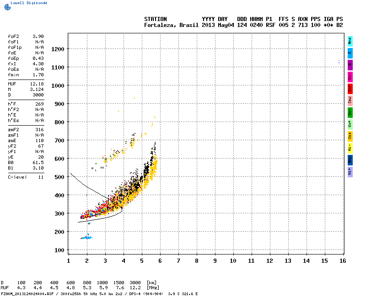The image size is (366, 297).
Task: Select the yF2 value 67
Action: (x=41, y=146)
